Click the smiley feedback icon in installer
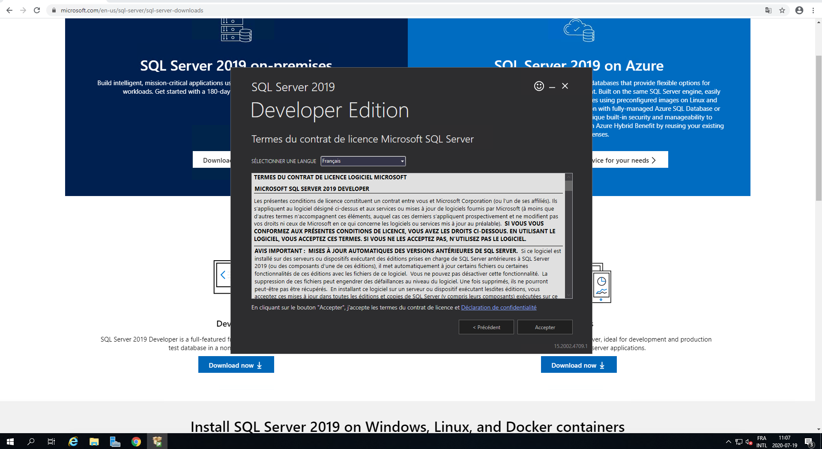 pyautogui.click(x=539, y=86)
